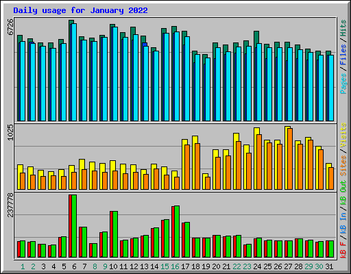Click the green kB bar for day 6
Viewport: 351px width, 274px height.
74,226
